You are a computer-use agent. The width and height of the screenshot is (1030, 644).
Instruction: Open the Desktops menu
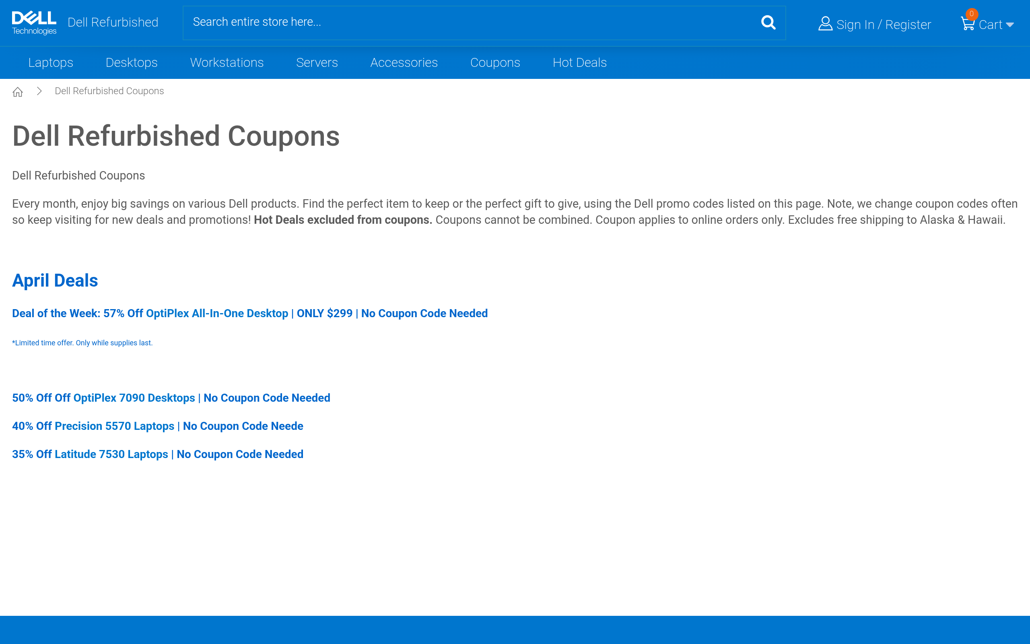tap(132, 63)
